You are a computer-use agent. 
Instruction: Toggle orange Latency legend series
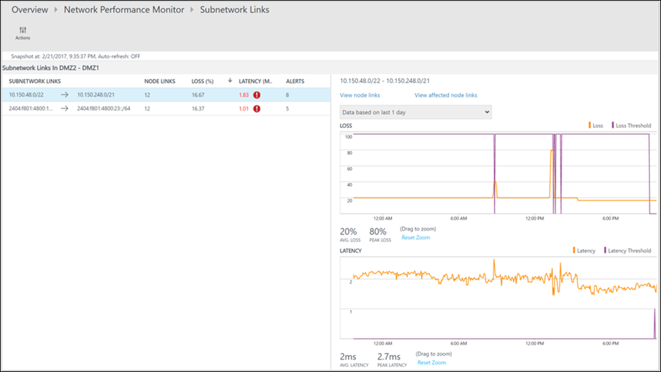583,251
